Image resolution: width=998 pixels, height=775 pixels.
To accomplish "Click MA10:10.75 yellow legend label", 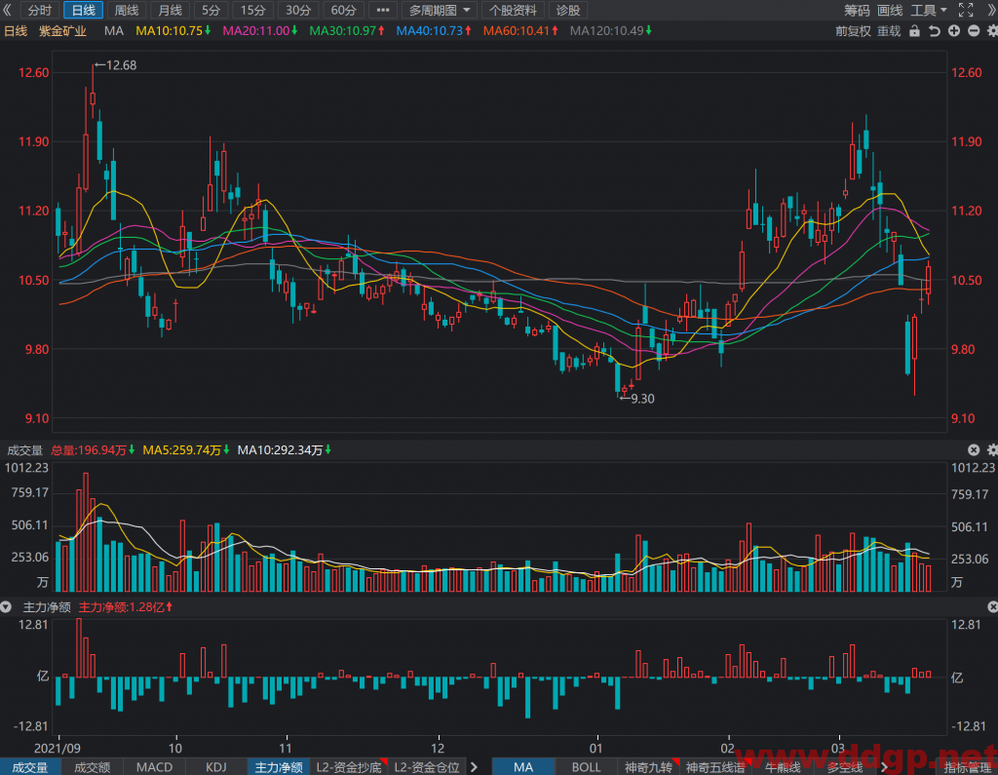I will pos(173,30).
